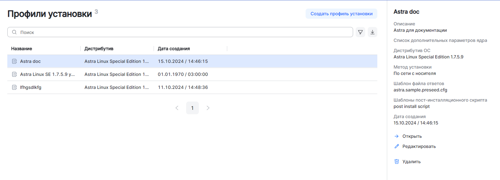500x180 pixels.
Task: Go to the next page arrow
Action: click(208, 108)
